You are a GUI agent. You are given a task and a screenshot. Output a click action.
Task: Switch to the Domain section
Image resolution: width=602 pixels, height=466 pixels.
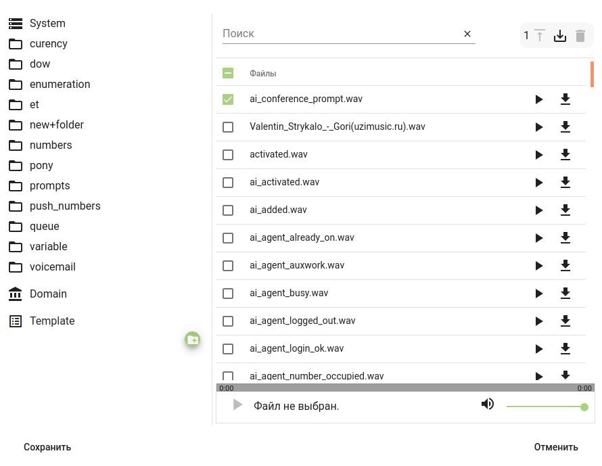[x=47, y=294]
